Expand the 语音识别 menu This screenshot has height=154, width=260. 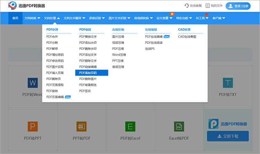click(x=97, y=18)
